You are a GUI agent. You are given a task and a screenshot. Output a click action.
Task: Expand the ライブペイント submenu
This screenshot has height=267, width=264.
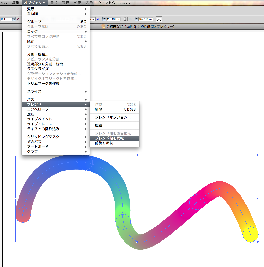pos(56,119)
